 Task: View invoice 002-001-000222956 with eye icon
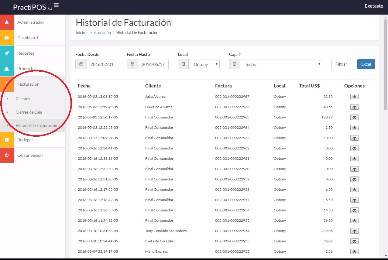pyautogui.click(x=354, y=210)
